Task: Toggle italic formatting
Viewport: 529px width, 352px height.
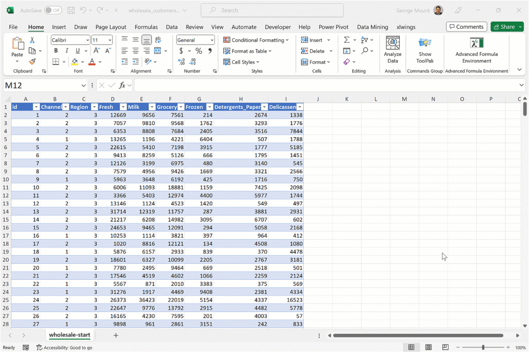Action: [67, 51]
